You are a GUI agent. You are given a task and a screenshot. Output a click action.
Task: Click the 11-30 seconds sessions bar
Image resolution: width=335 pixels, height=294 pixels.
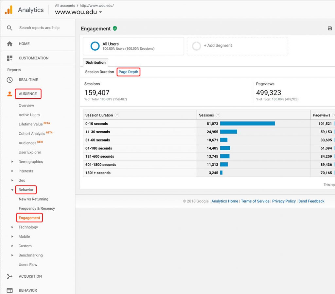(x=229, y=132)
